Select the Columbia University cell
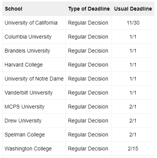The image size is (157, 158). pyautogui.click(x=34, y=37)
